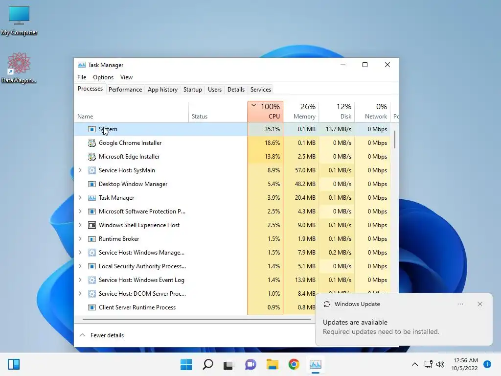Click the Task Manager taskbar icon

click(316, 364)
